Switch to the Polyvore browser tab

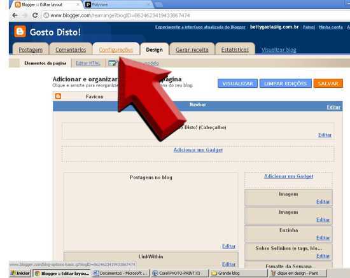pyautogui.click(x=118, y=4)
